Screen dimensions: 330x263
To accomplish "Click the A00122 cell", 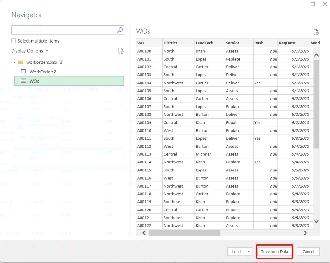I will coord(149,226).
